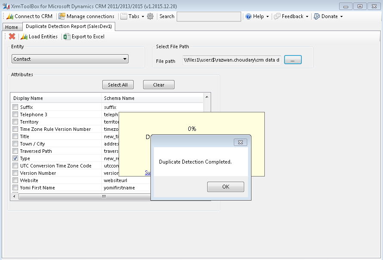Click the Clear button
This screenshot has height=260, width=383.
pos(159,85)
